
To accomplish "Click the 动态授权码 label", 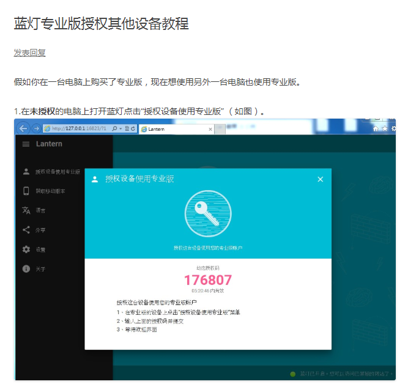I will 208,268.
